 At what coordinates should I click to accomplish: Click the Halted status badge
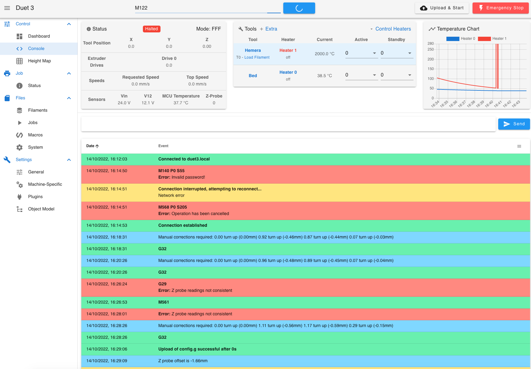tap(152, 29)
